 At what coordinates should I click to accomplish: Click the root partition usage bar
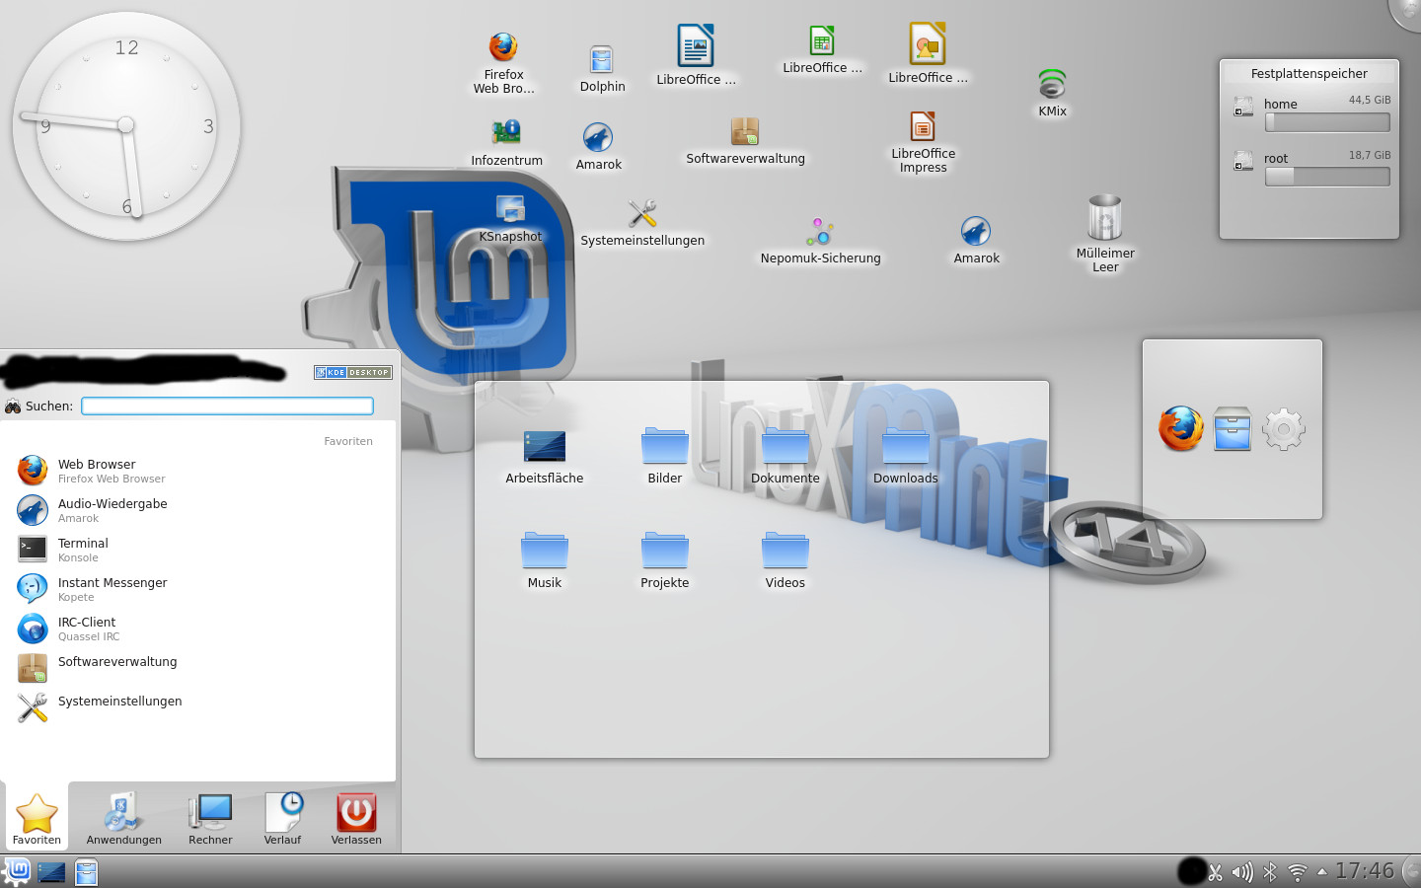click(x=1327, y=177)
